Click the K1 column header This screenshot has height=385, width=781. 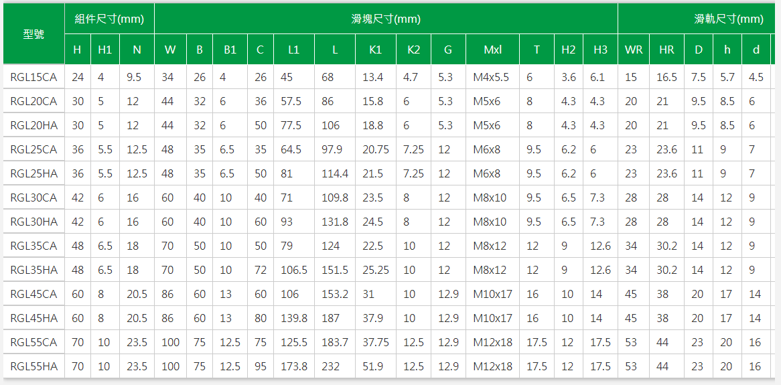coord(375,50)
